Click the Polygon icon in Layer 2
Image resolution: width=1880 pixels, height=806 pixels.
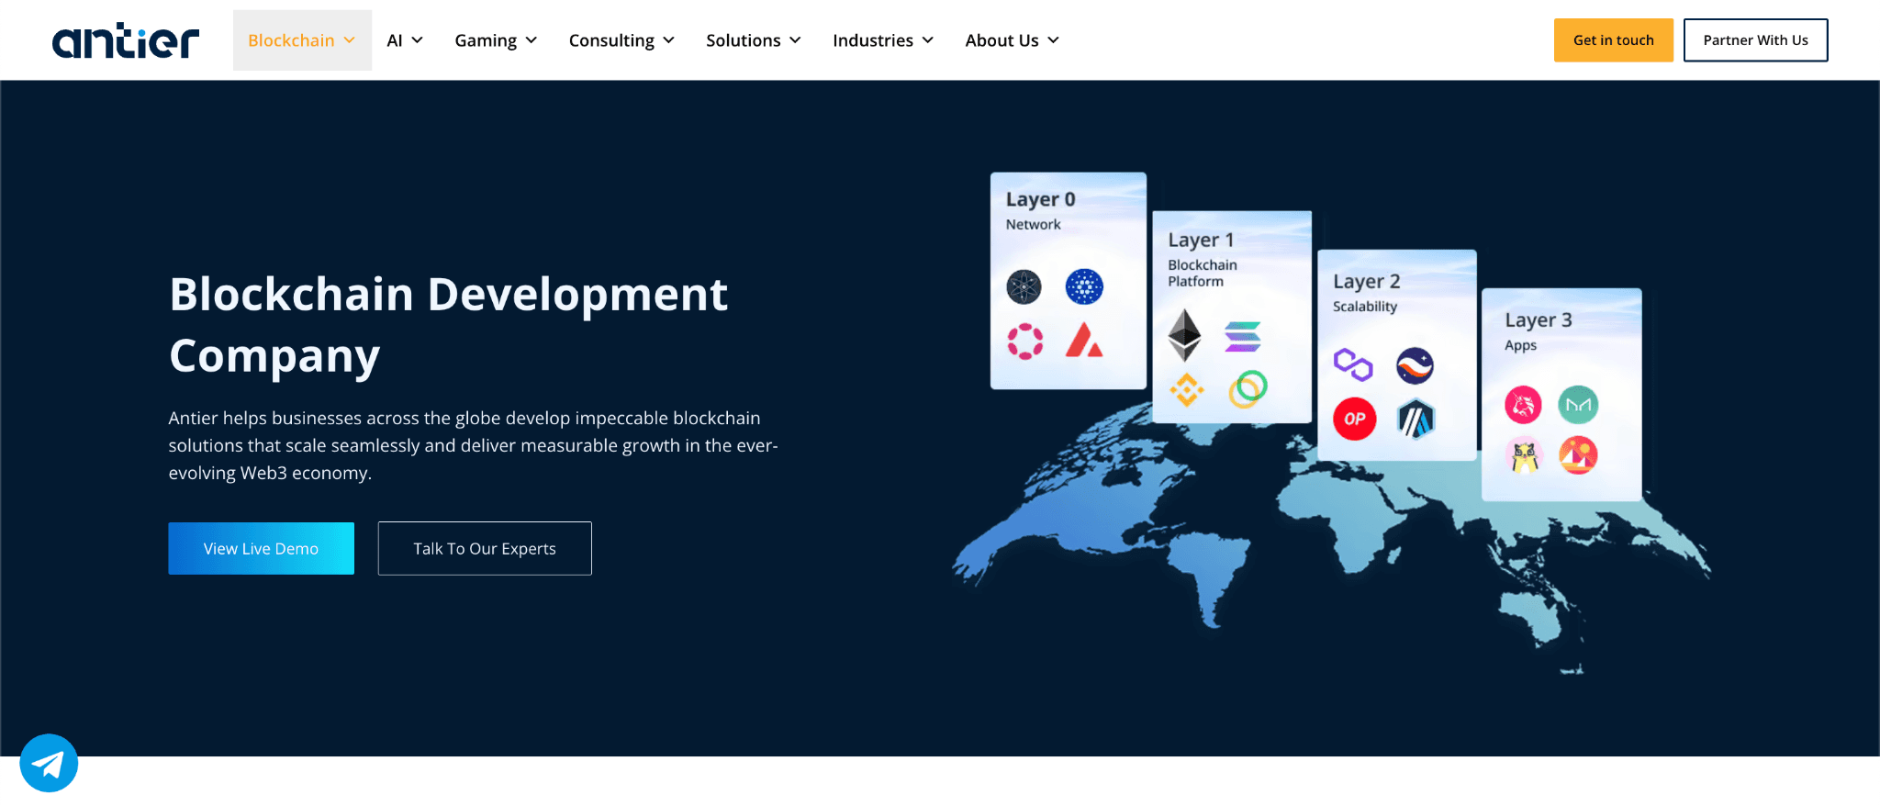point(1353,364)
